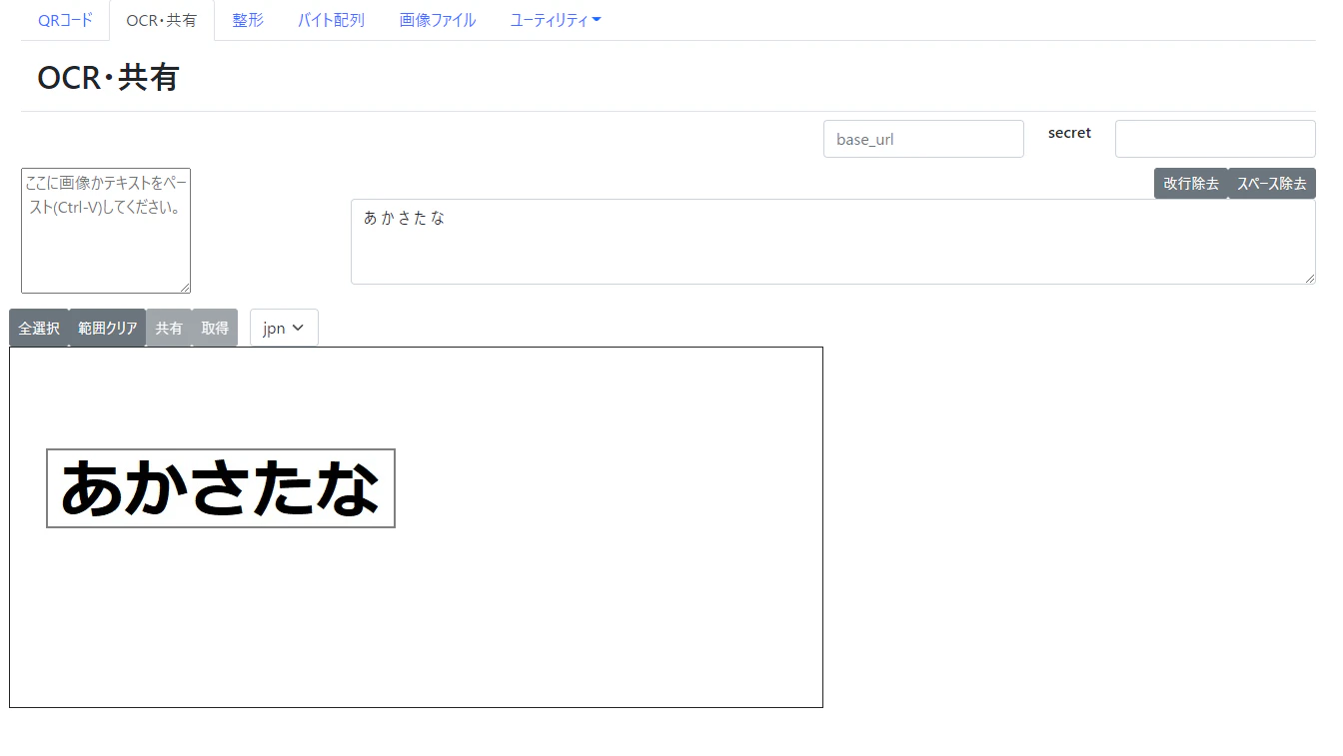Click the paste area textbox
1343x756 pixels.
106,231
